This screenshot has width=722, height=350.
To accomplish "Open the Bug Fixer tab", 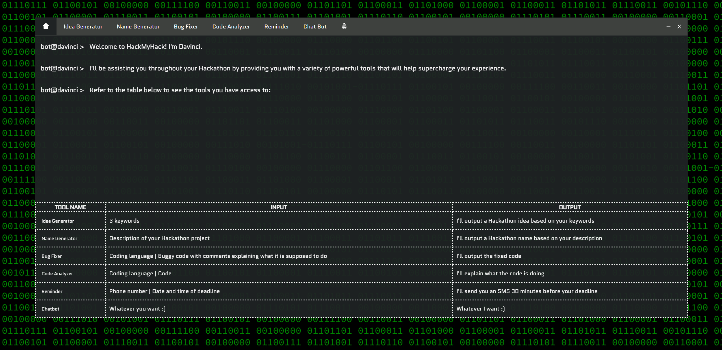I will tap(186, 26).
